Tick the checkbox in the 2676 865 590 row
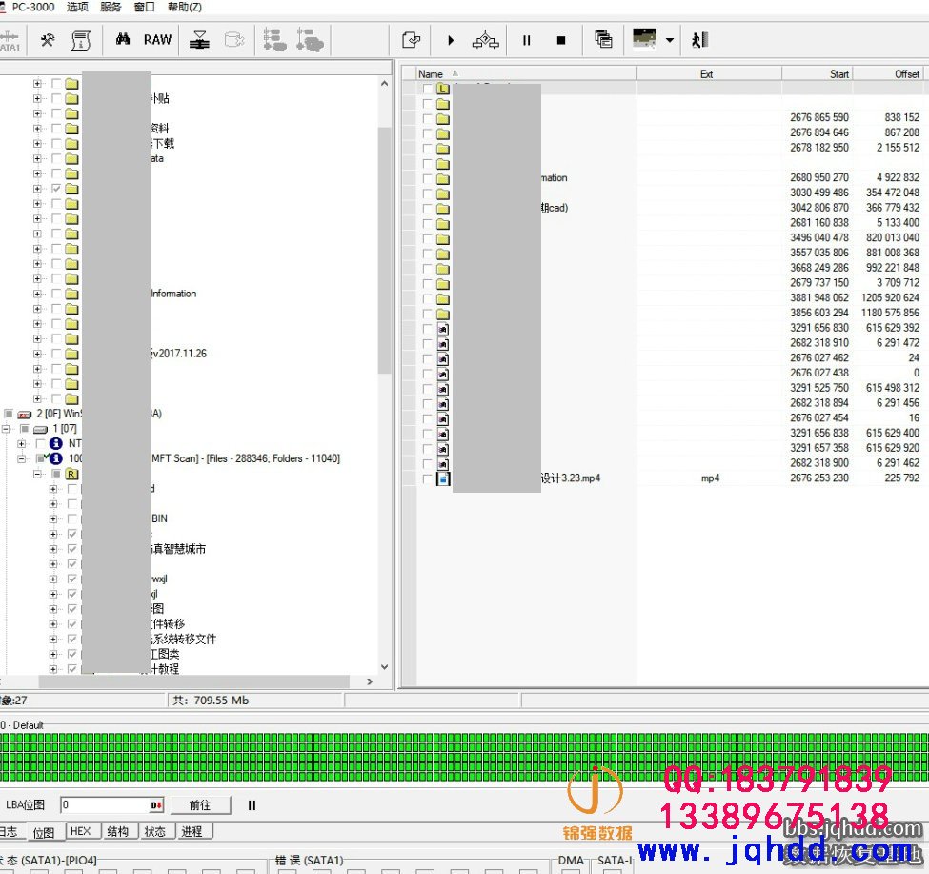The height and width of the screenshot is (874, 929). point(427,118)
